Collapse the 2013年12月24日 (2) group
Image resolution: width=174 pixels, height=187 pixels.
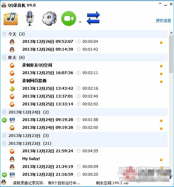84,112
